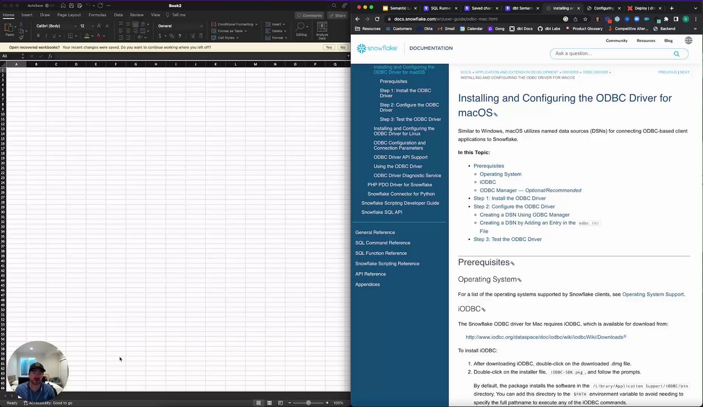Click No on recovered workbooks prompt
703x407 pixels.
click(343, 47)
